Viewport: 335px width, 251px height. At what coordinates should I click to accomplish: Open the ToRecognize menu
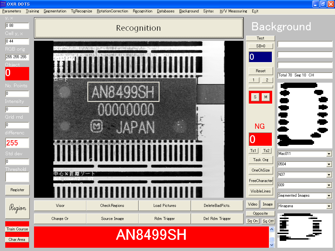[81, 11]
